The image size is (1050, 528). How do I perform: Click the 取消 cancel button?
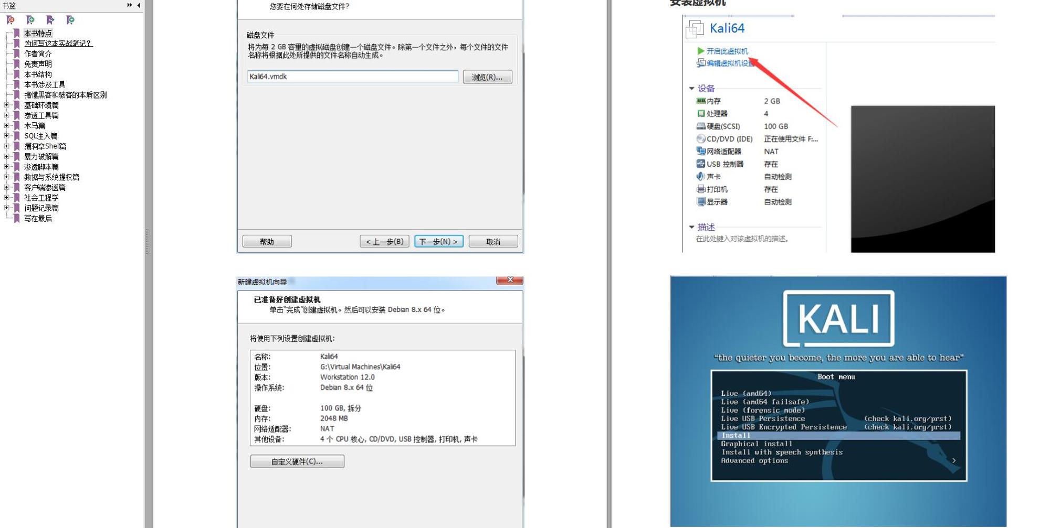click(493, 242)
